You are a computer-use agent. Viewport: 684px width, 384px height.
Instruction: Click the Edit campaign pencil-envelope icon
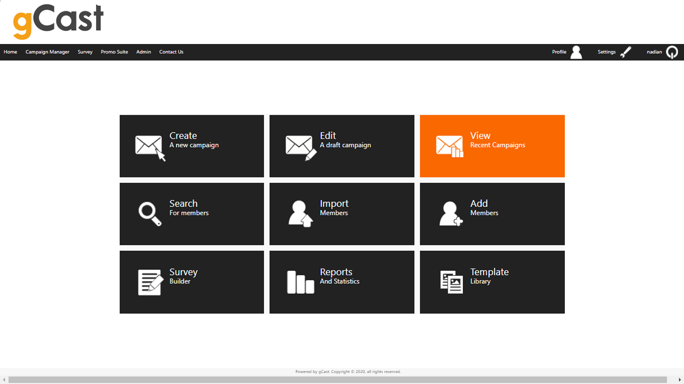tap(298, 146)
